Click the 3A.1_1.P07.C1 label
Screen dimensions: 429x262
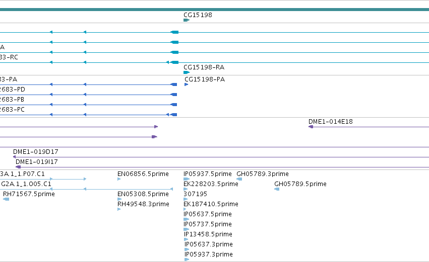pos(22,174)
